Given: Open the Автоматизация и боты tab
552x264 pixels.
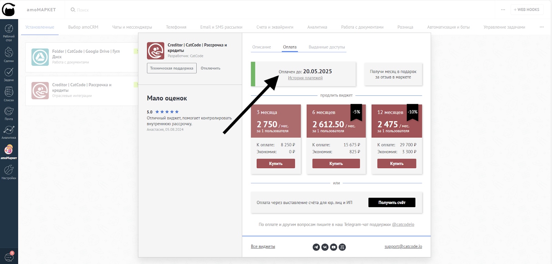Looking at the screenshot, I should [x=448, y=27].
